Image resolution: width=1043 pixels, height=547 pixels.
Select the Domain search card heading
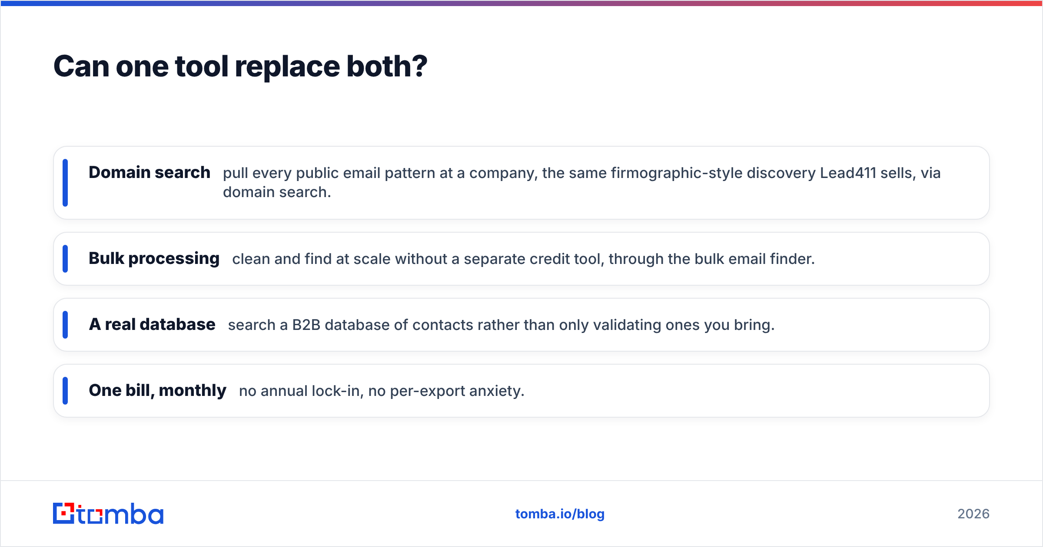149,172
